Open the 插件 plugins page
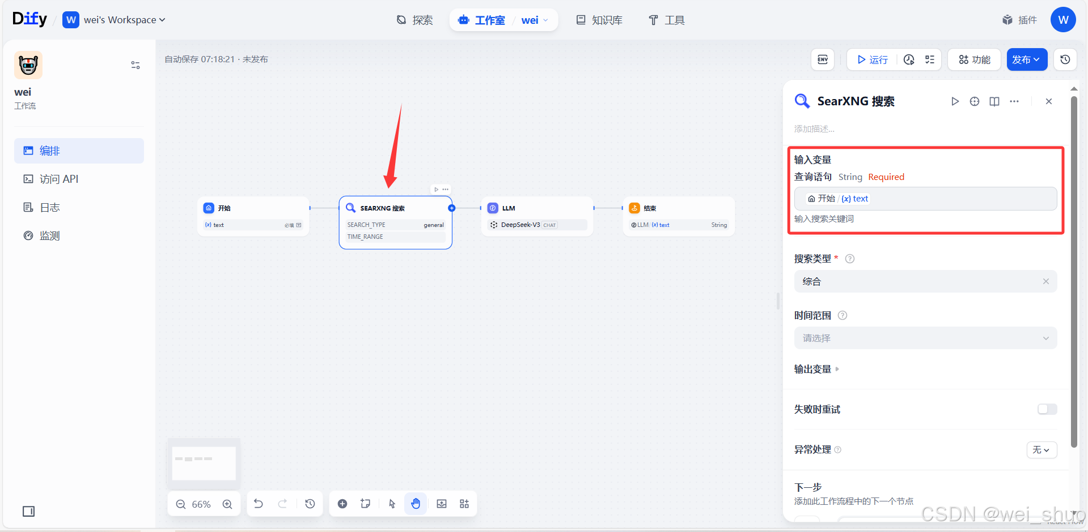The height and width of the screenshot is (532, 1088). click(x=1019, y=20)
